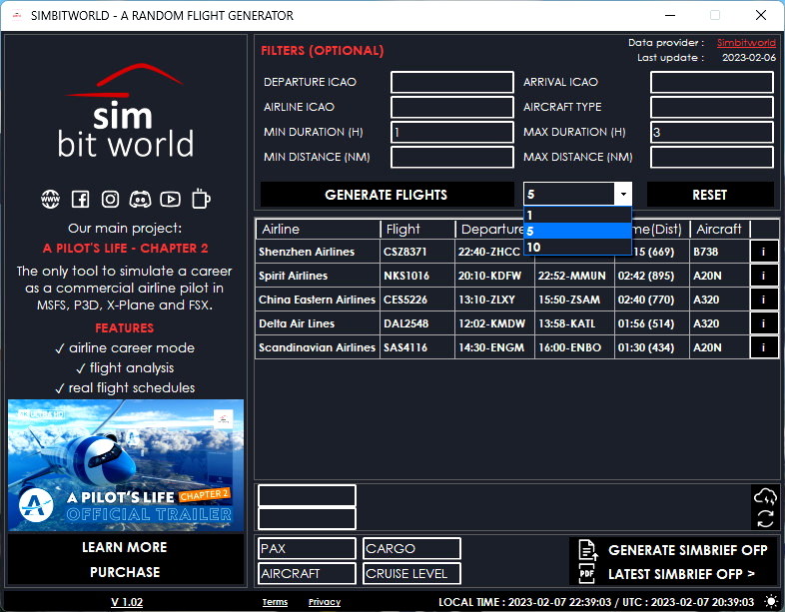Screen dimensions: 785x612
Task: Click the Arrival ICAO input field
Action: (x=712, y=82)
